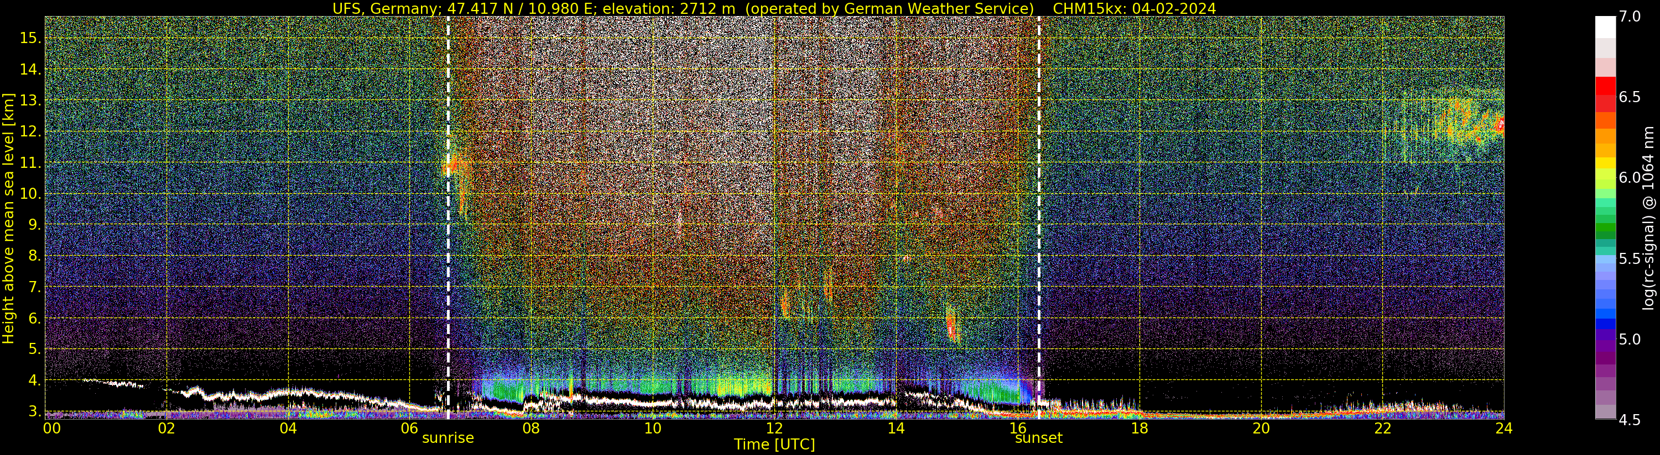Click the '12.' height axis tick label
This screenshot has height=455, width=1660.
click(30, 131)
